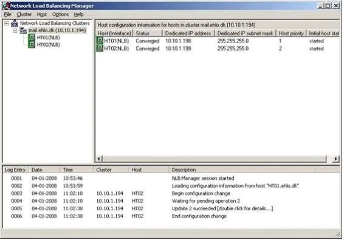Viewport: 344px width, 240px height.
Task: Click the log Description column header
Action: pos(242,170)
